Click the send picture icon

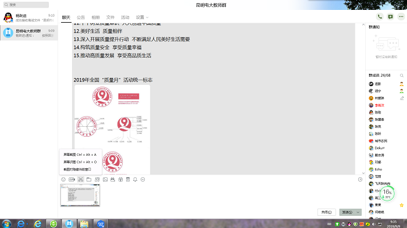[105, 180]
